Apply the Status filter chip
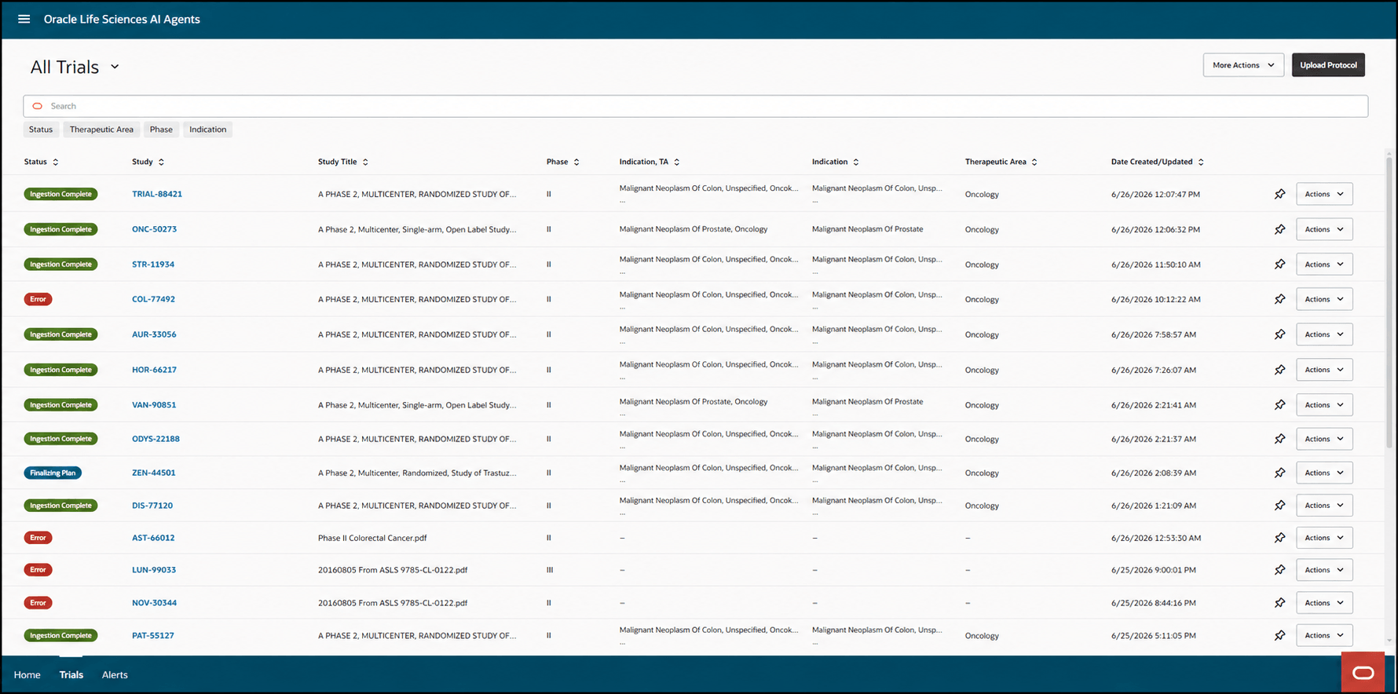 tap(41, 130)
